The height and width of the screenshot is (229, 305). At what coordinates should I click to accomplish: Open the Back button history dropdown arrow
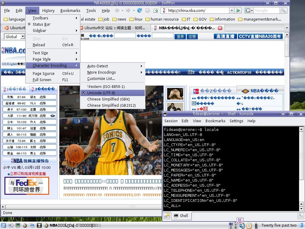pos(122,10)
